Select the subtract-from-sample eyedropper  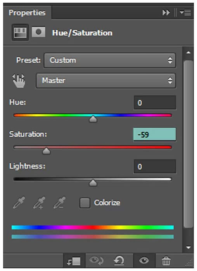click(x=60, y=202)
